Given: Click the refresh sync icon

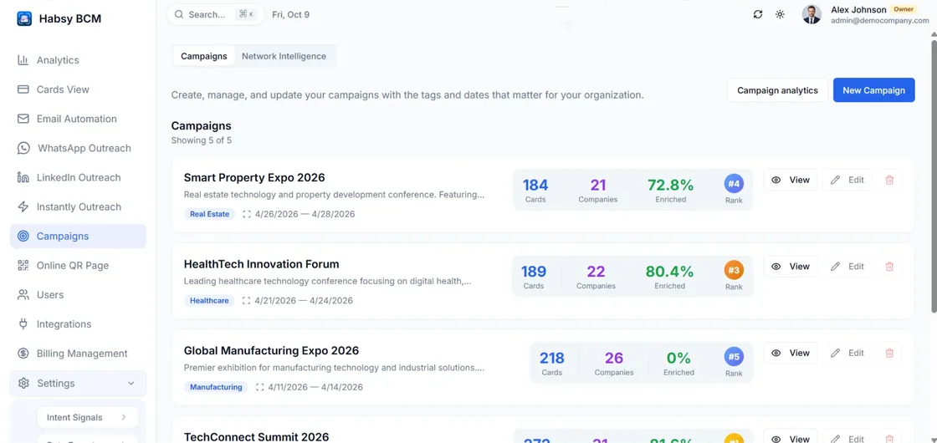Looking at the screenshot, I should 758,14.
